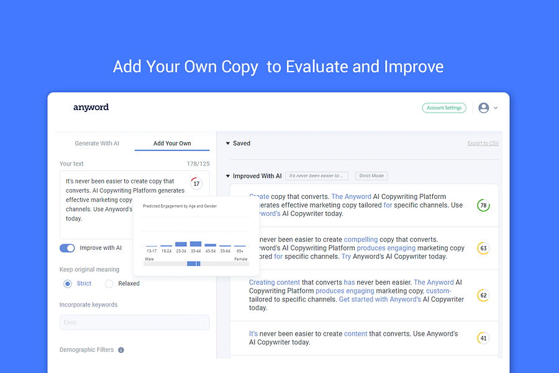The image size is (559, 373).
Task: Collapse the Improved With AI section
Action: 228,176
